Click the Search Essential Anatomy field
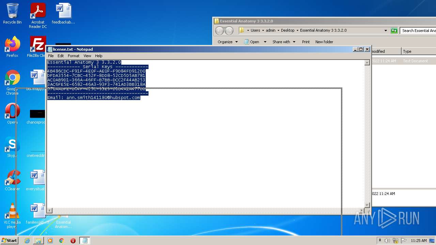 (418, 31)
